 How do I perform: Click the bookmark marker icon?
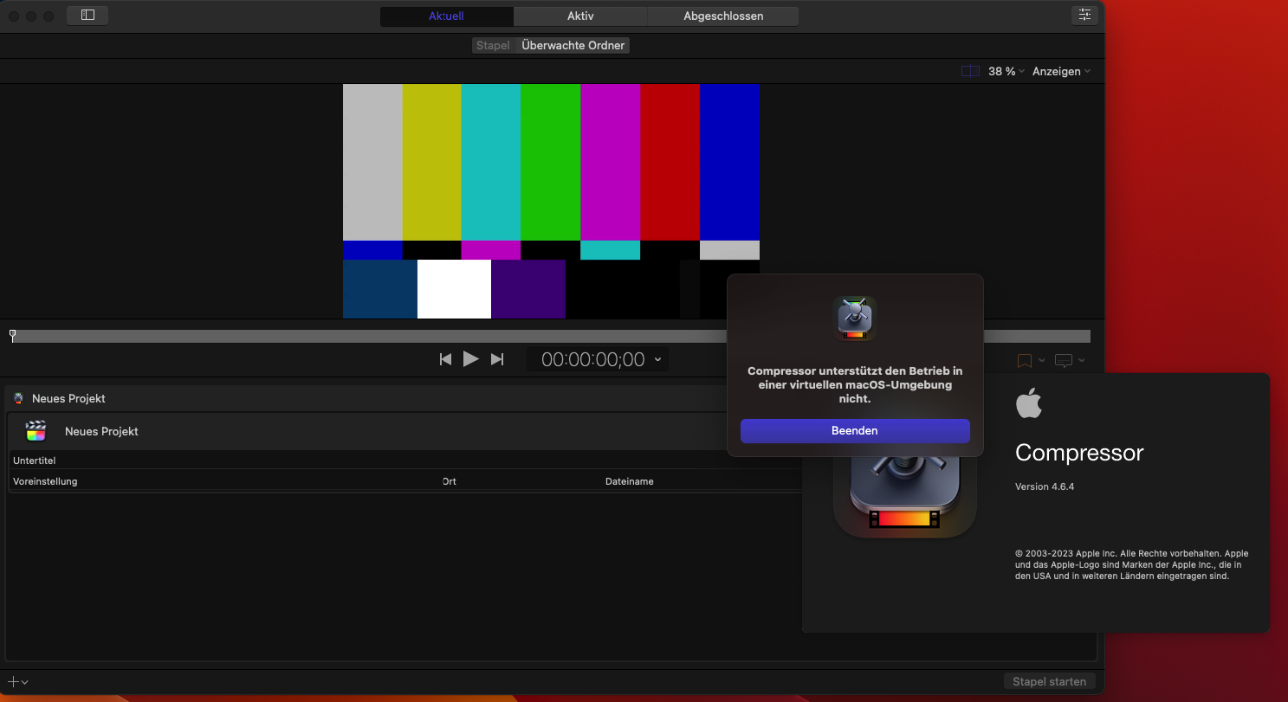click(1025, 360)
